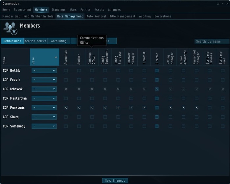
Task: Toggle Config Equipment checkbox for CCP Lebowski
Action: 105,89
